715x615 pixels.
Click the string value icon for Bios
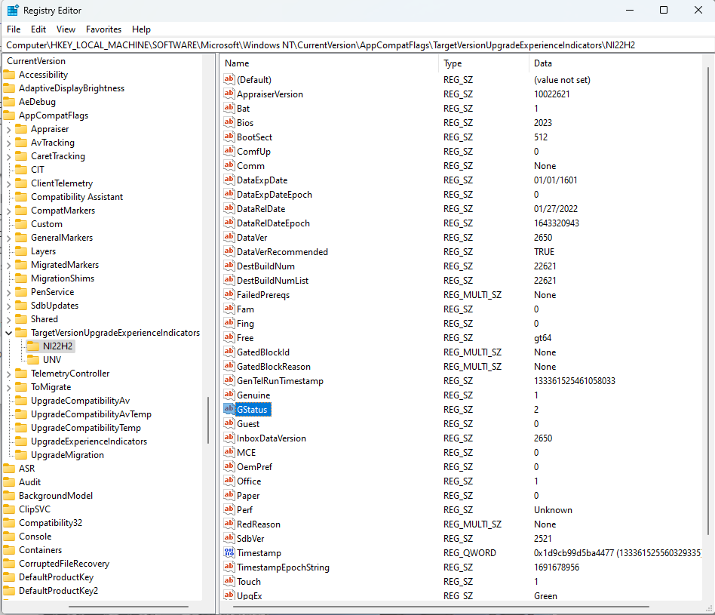229,122
